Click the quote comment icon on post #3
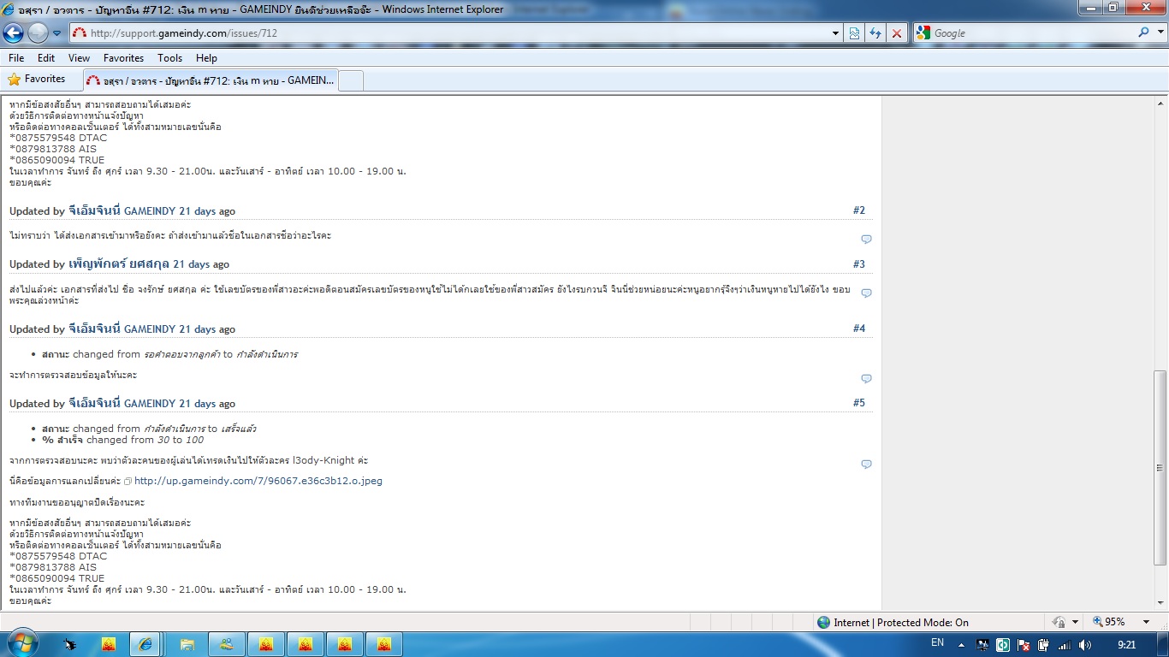Viewport: 1169px width, 657px height. (x=866, y=293)
